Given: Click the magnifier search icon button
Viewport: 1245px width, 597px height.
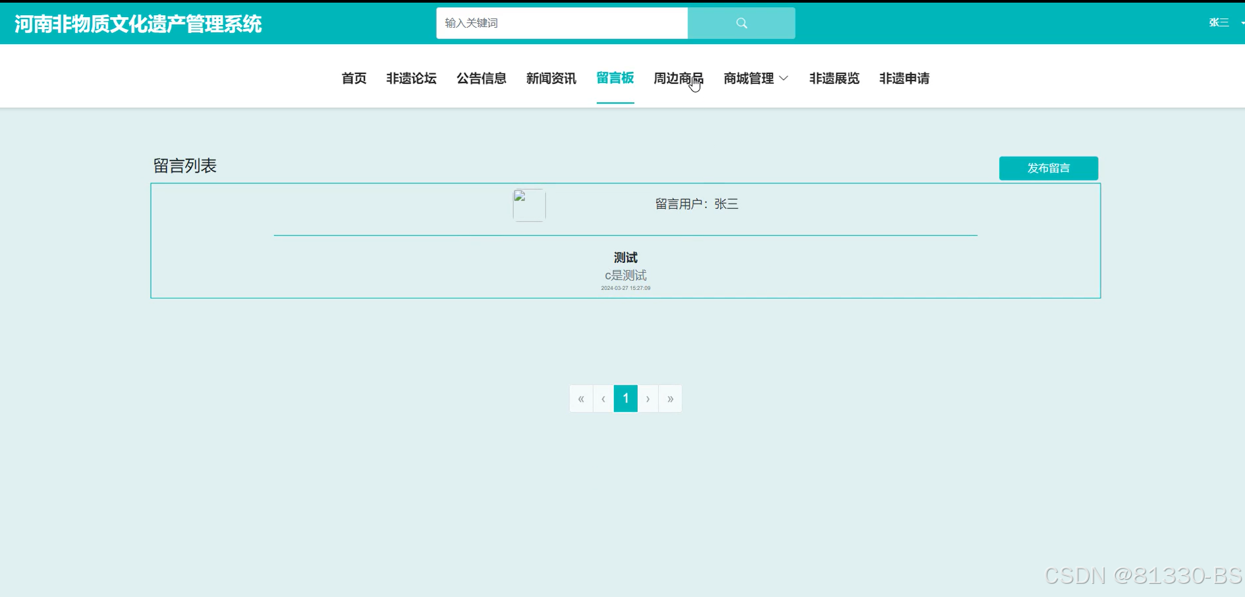Looking at the screenshot, I should [741, 23].
